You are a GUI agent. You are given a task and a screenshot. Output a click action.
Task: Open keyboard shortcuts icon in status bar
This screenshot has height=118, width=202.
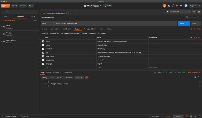coord(195,116)
